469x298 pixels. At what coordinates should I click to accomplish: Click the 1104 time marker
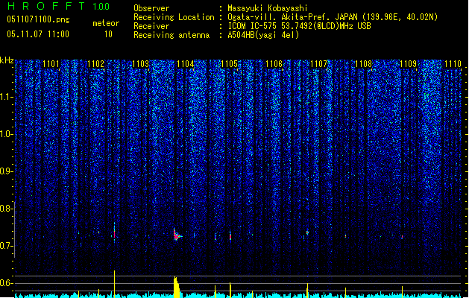[x=185, y=64]
